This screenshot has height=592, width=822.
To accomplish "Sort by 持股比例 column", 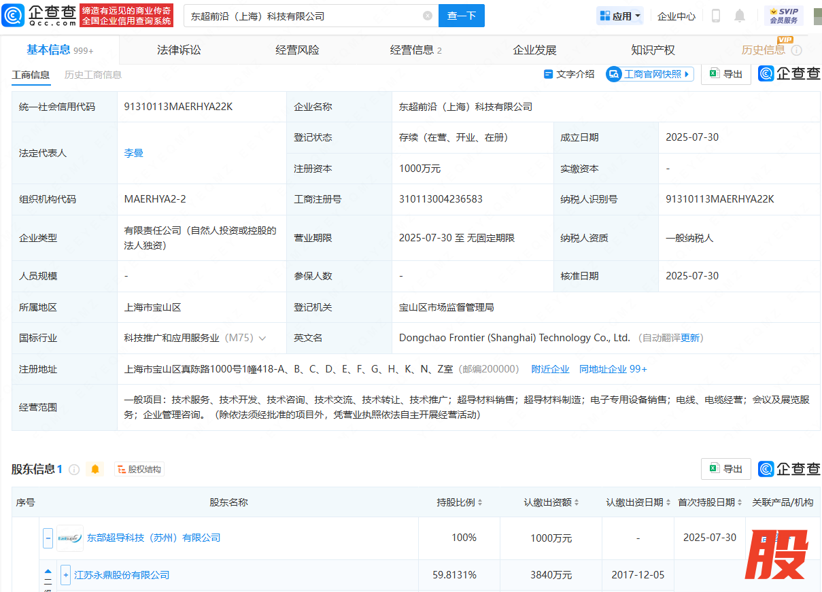I will pyautogui.click(x=460, y=502).
